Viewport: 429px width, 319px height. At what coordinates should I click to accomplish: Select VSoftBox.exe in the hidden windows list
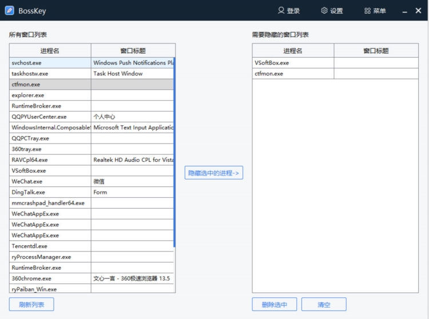[x=293, y=63]
